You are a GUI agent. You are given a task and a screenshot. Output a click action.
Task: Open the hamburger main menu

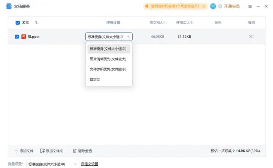[250, 6]
